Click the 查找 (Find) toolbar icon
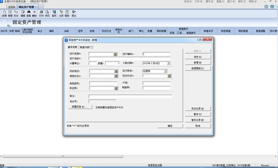Screen dimensions: 278x168 pos(54,13)
